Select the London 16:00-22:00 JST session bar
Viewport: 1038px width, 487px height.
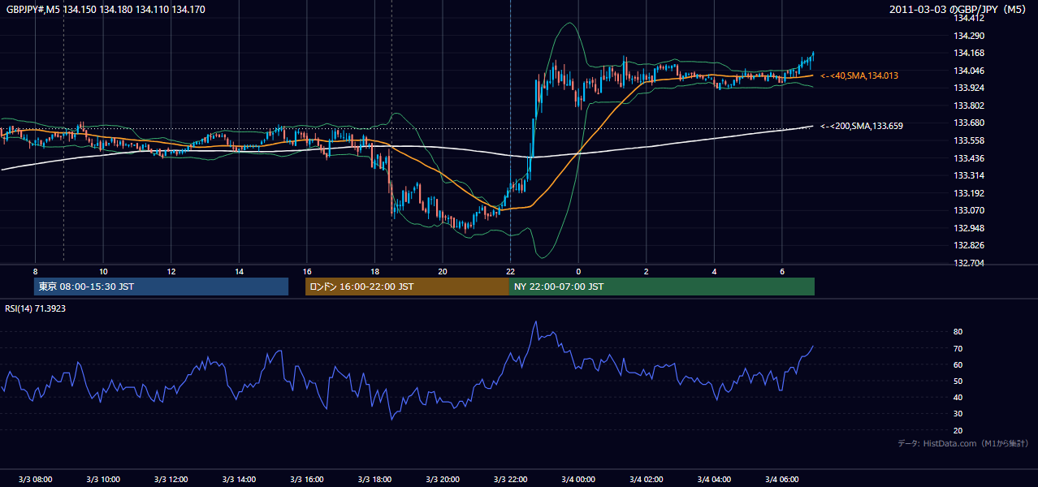tap(407, 287)
